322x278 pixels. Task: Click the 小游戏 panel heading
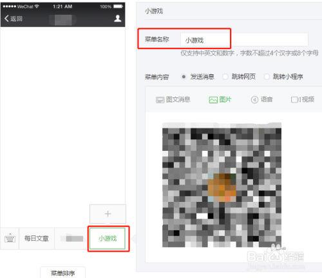pyautogui.click(x=154, y=11)
